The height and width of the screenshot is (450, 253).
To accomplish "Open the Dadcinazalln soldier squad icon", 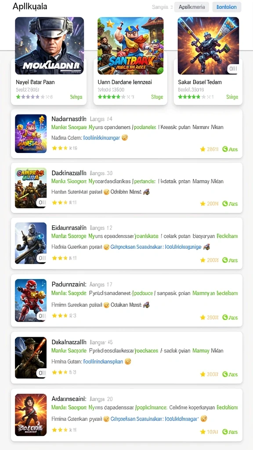I will (x=31, y=188).
